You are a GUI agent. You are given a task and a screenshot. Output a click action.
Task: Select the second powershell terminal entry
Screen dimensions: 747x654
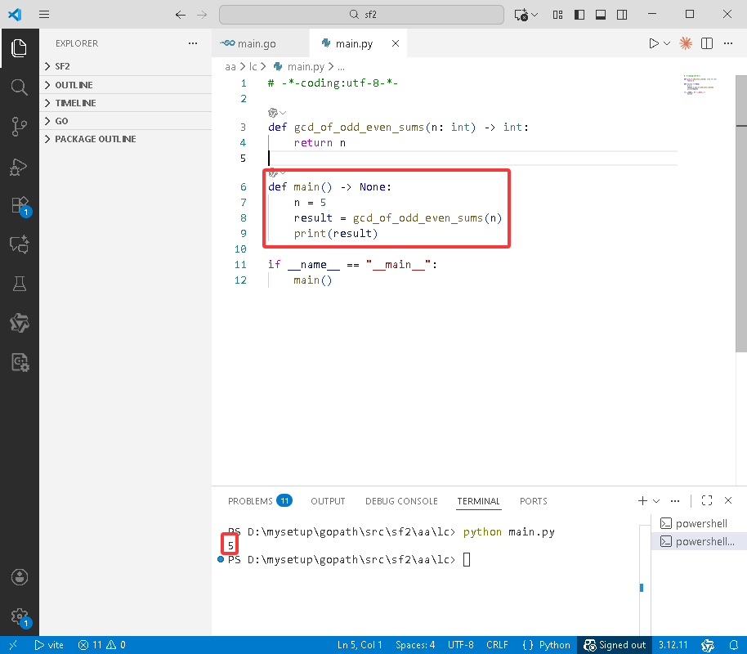(699, 541)
